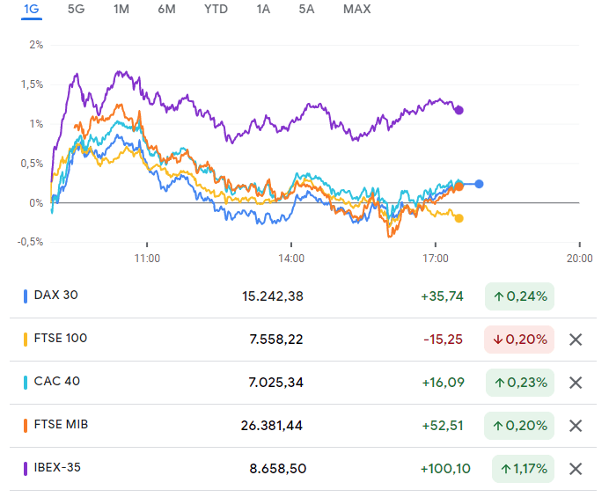Click the CAC 40 cyan color marker
The height and width of the screenshot is (497, 609).
pyautogui.click(x=26, y=383)
